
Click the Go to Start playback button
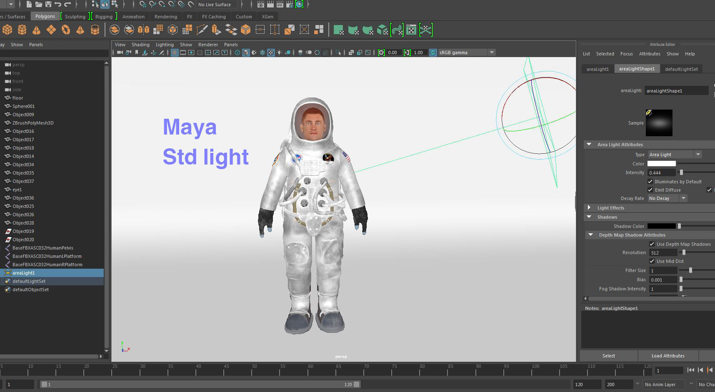pos(690,370)
